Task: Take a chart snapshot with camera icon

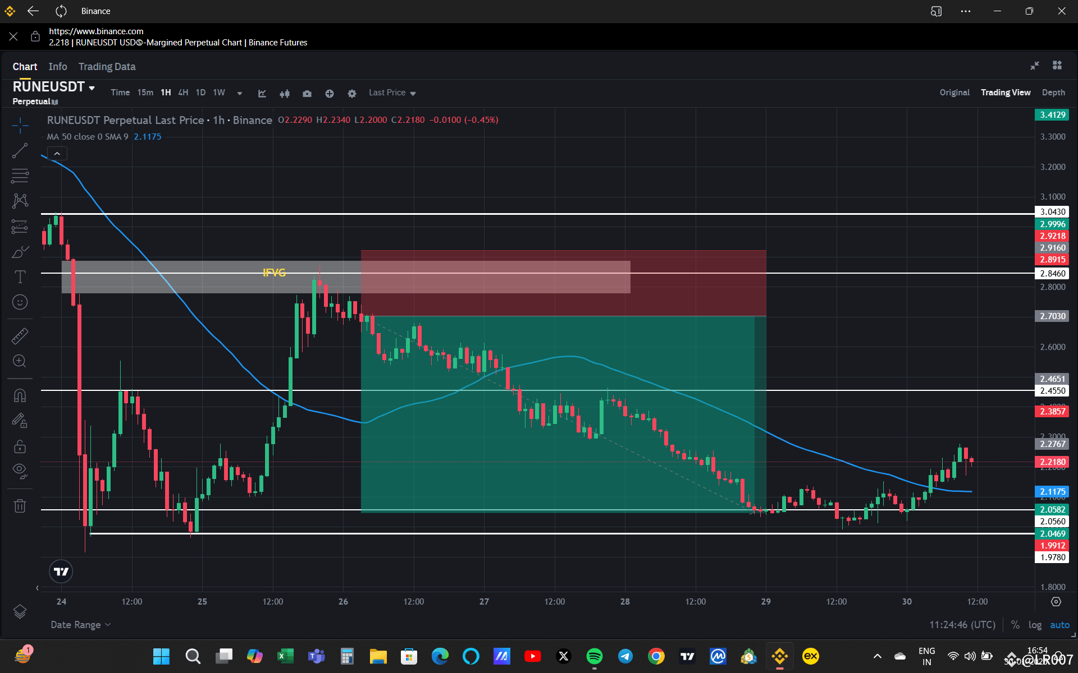Action: [307, 93]
